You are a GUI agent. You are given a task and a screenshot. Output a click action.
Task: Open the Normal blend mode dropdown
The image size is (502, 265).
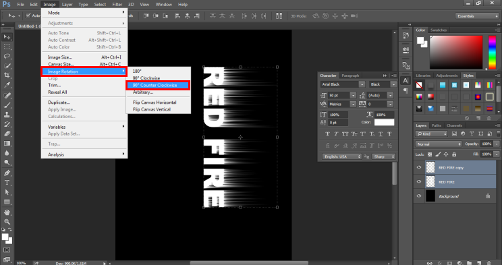click(x=439, y=144)
